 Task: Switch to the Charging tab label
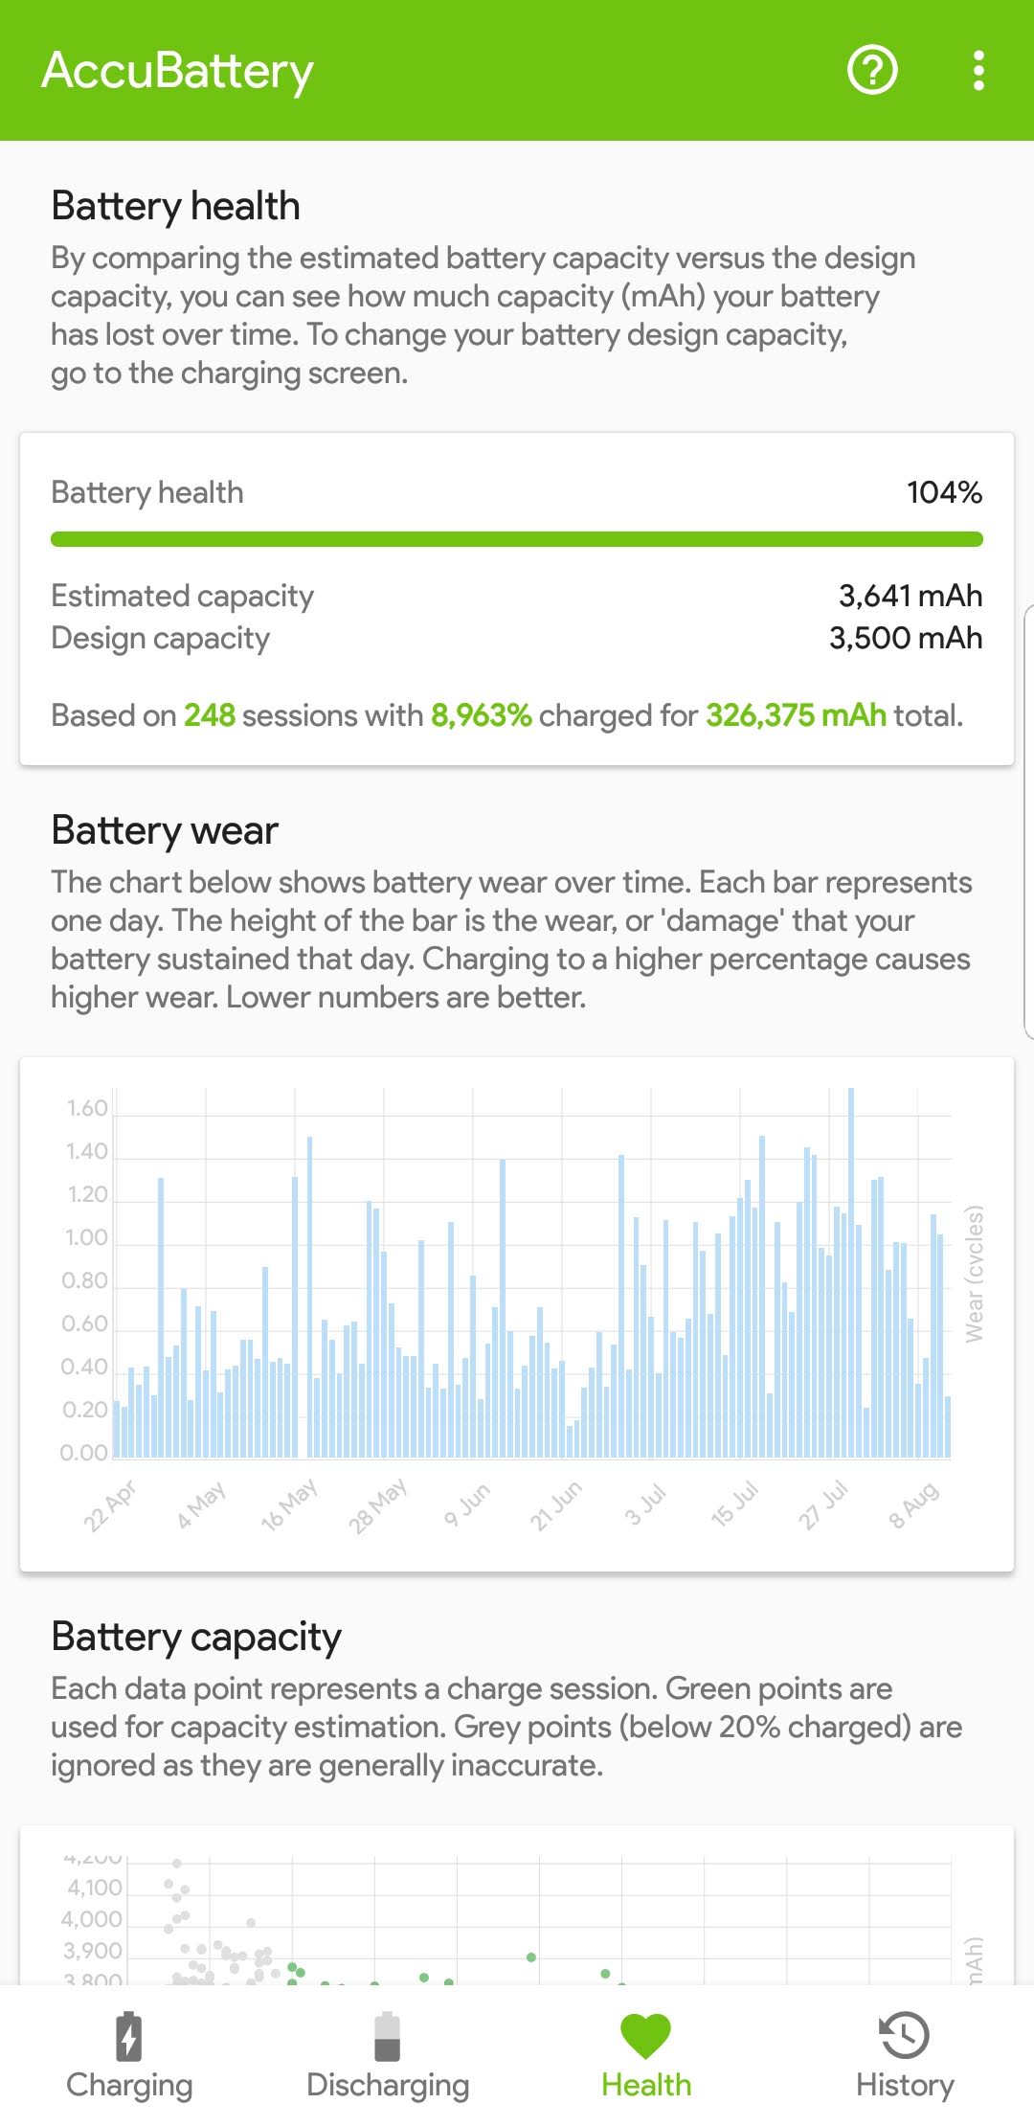(129, 2085)
